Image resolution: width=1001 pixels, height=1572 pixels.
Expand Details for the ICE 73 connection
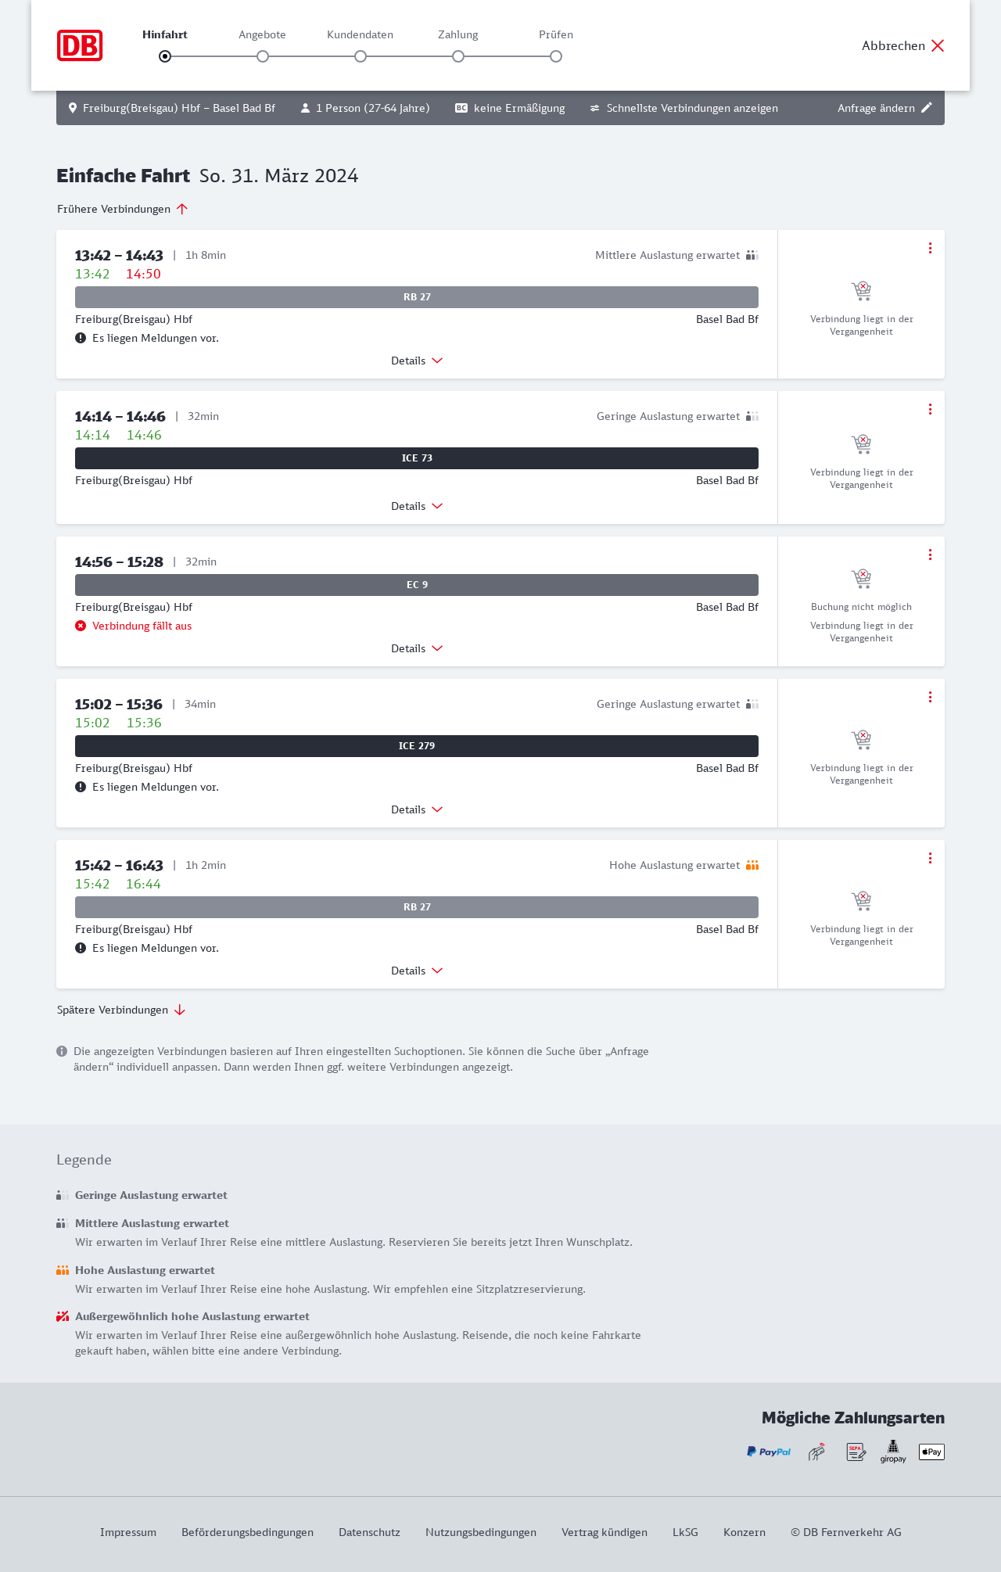417,506
